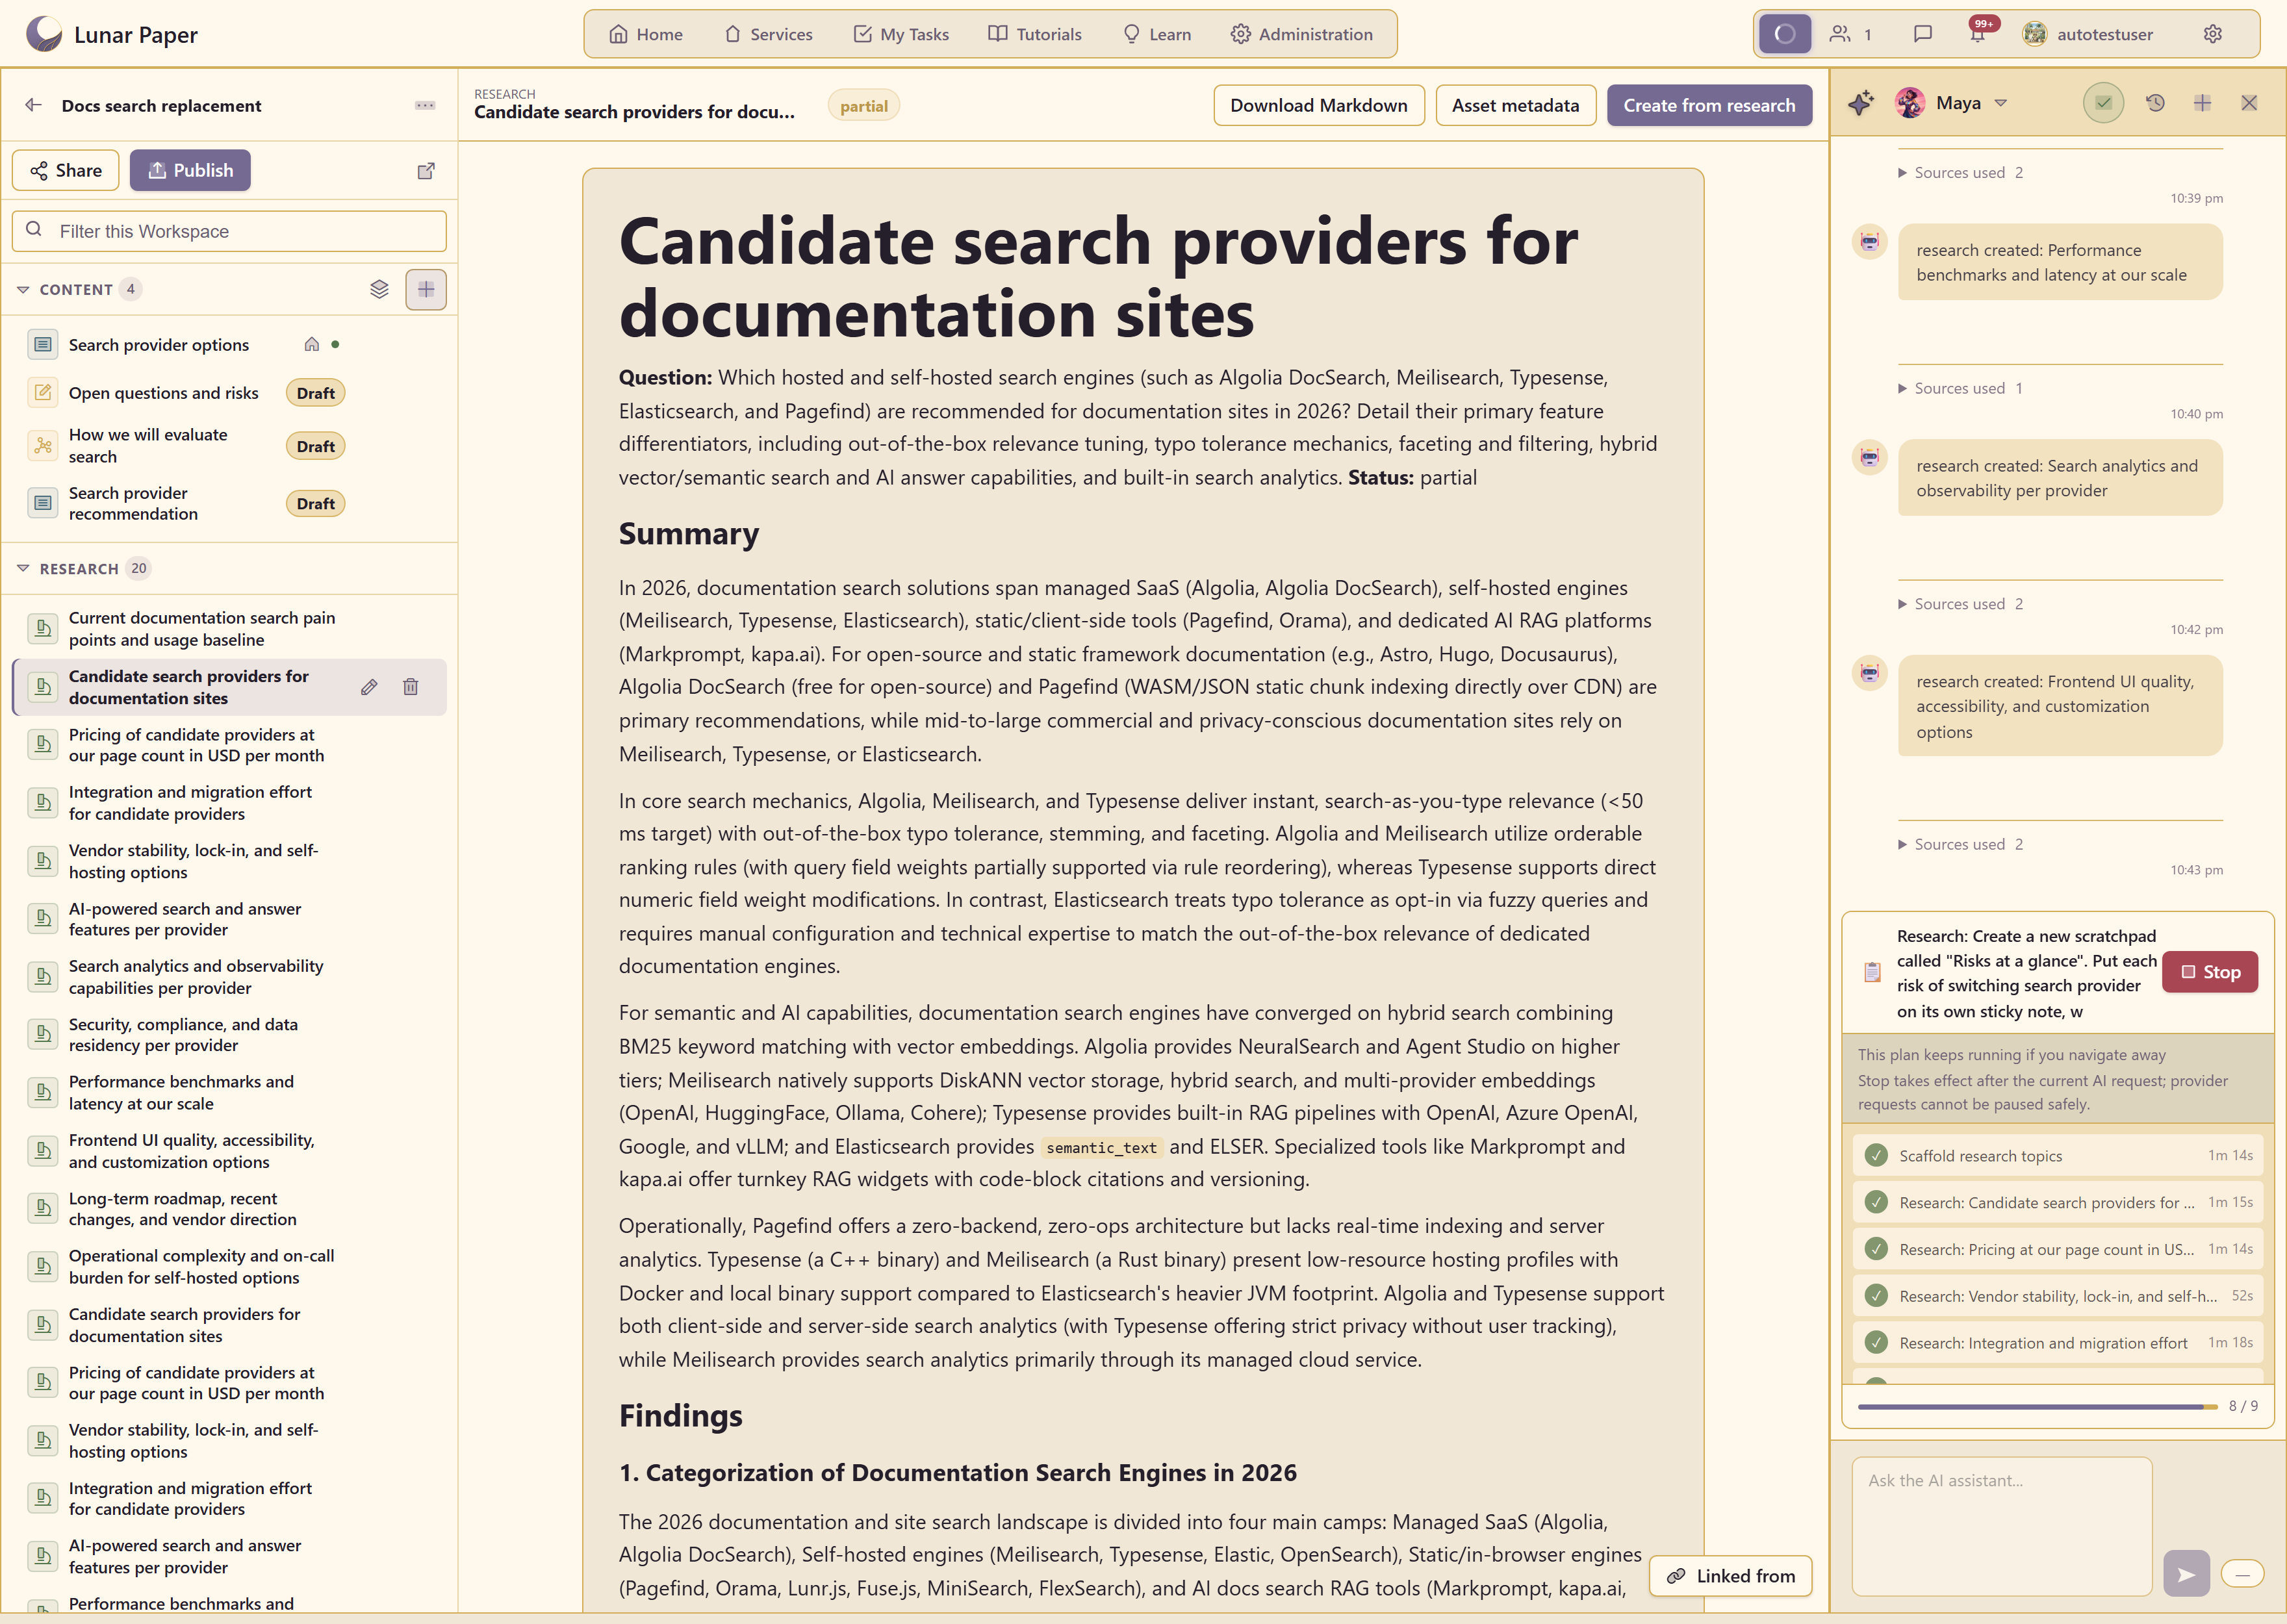This screenshot has height=1624, width=2287.
Task: Click the Publish button
Action: click(190, 170)
